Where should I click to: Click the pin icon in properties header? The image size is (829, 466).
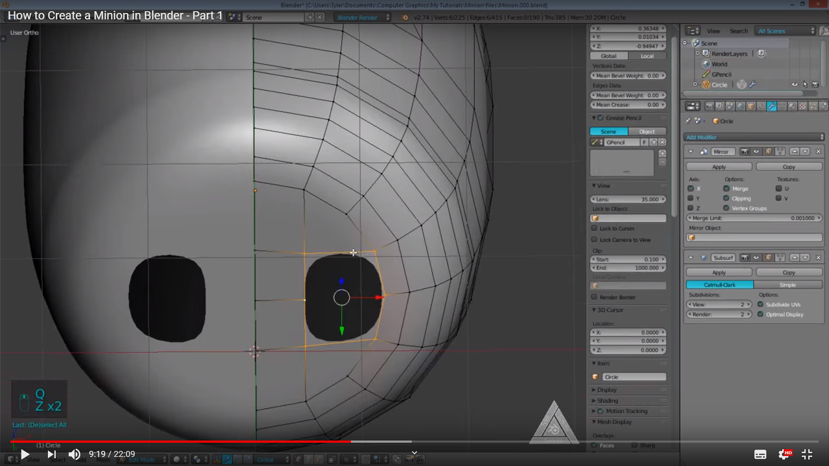click(x=688, y=121)
